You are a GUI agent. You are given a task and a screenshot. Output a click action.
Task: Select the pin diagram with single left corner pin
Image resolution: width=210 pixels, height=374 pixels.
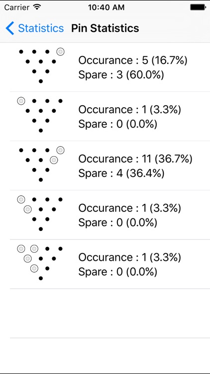(x=41, y=116)
